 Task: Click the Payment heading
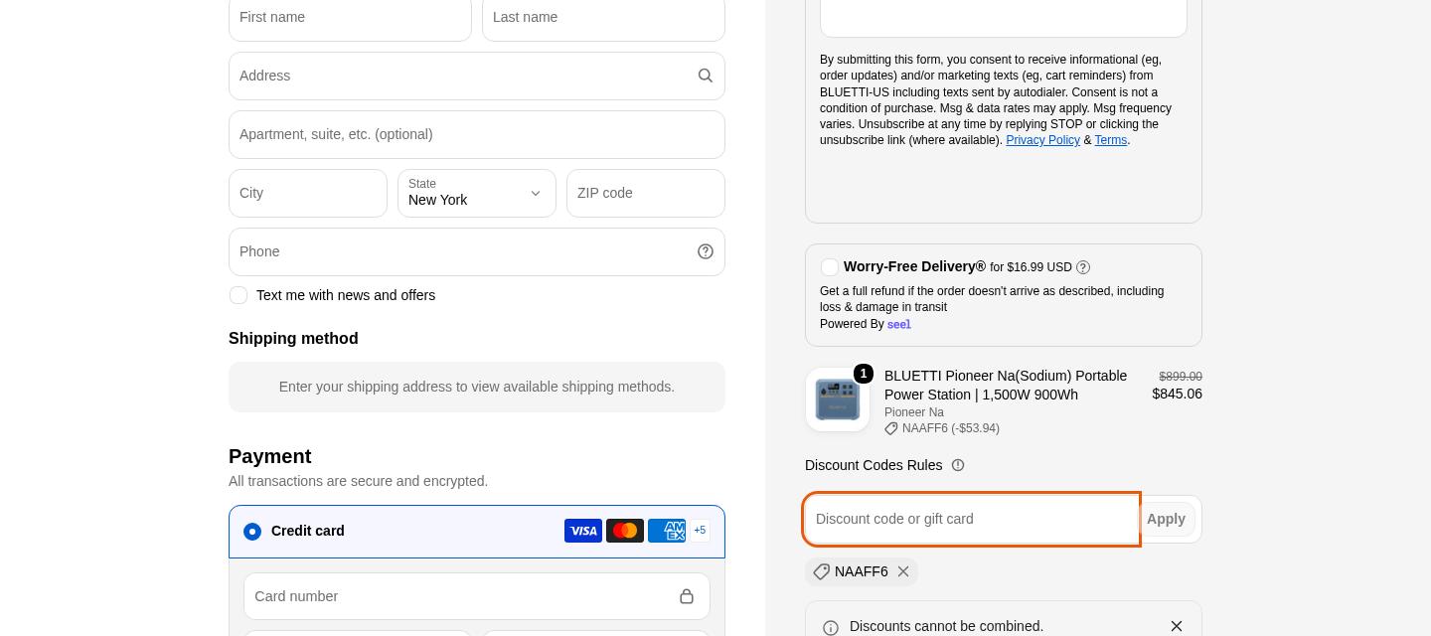(270, 456)
